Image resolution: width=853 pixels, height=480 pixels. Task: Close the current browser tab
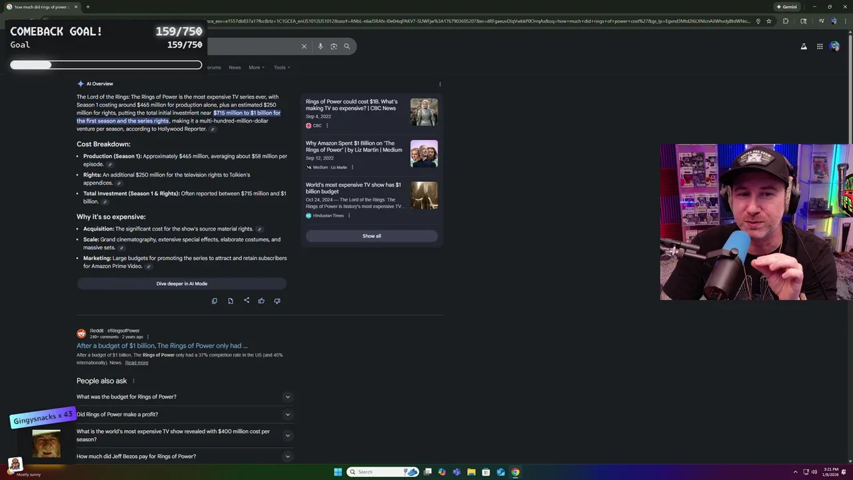(76, 7)
